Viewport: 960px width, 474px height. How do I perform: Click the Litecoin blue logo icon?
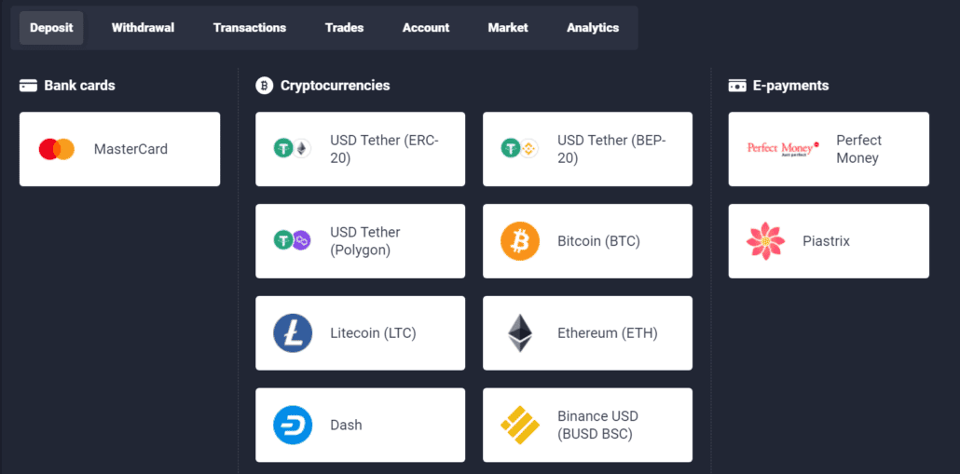[x=293, y=333]
